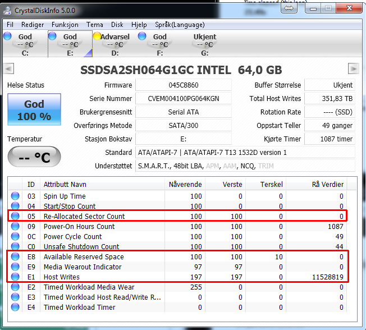Click the Rotation Rate (SSD) field
This screenshot has width=366, height=330.
pos(330,112)
